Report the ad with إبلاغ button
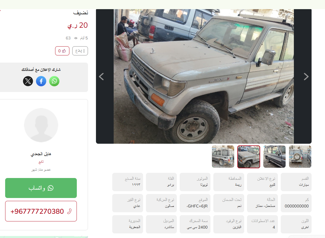Screen dimensions: 325x238 coord(80,51)
